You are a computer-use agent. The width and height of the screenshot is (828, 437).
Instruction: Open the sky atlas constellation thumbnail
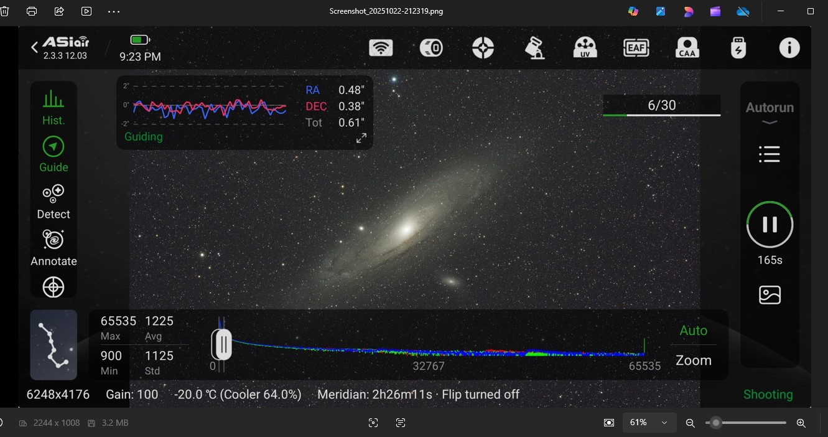(53, 345)
